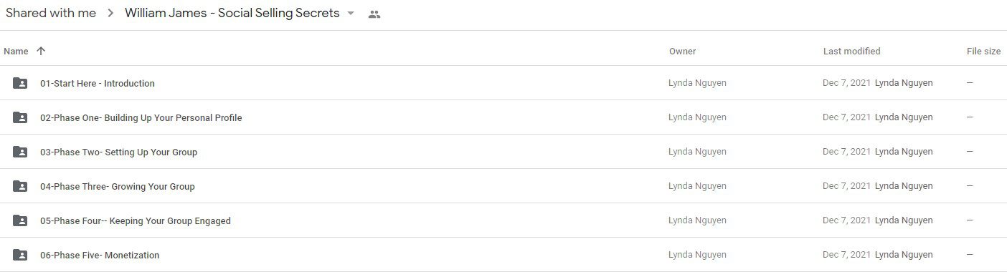Screen dimensions: 1007x277
Task: Click the shared folder icon for 04-Phase Three
Action: [20, 186]
